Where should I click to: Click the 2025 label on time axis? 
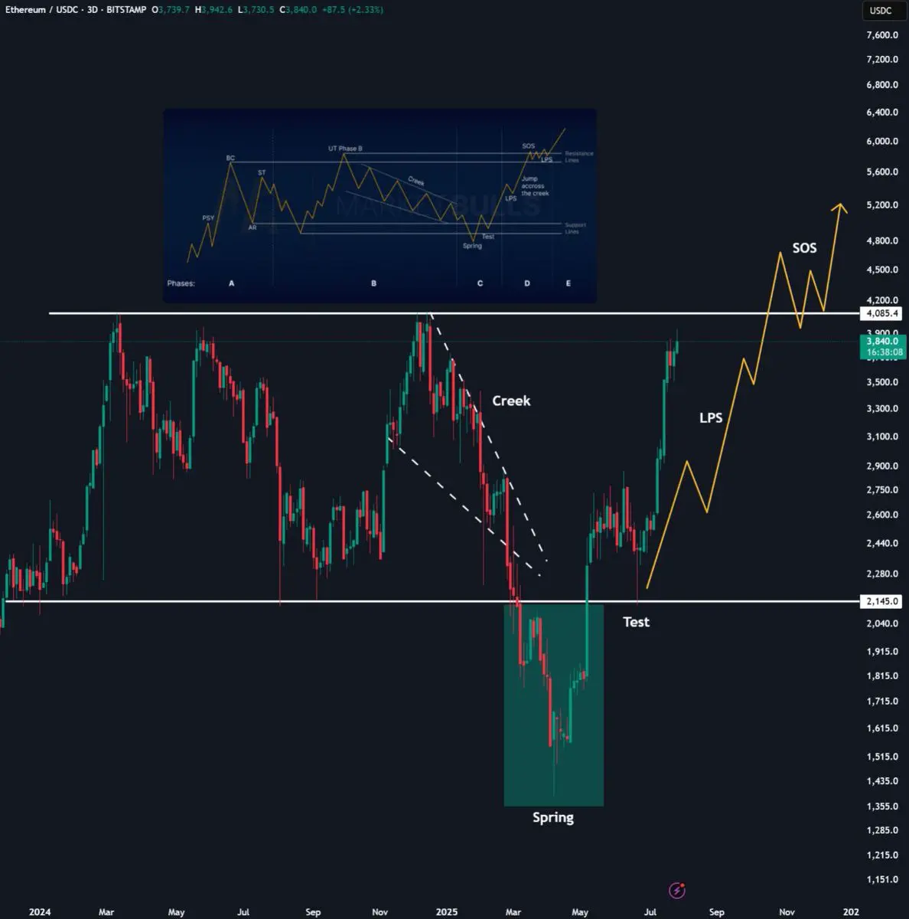point(447,912)
